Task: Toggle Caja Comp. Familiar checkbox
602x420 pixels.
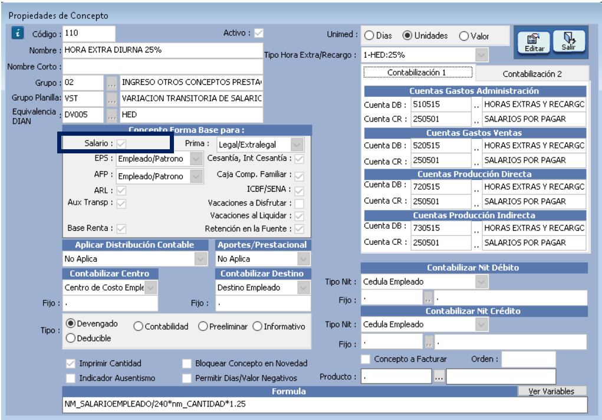Action: pyautogui.click(x=300, y=176)
